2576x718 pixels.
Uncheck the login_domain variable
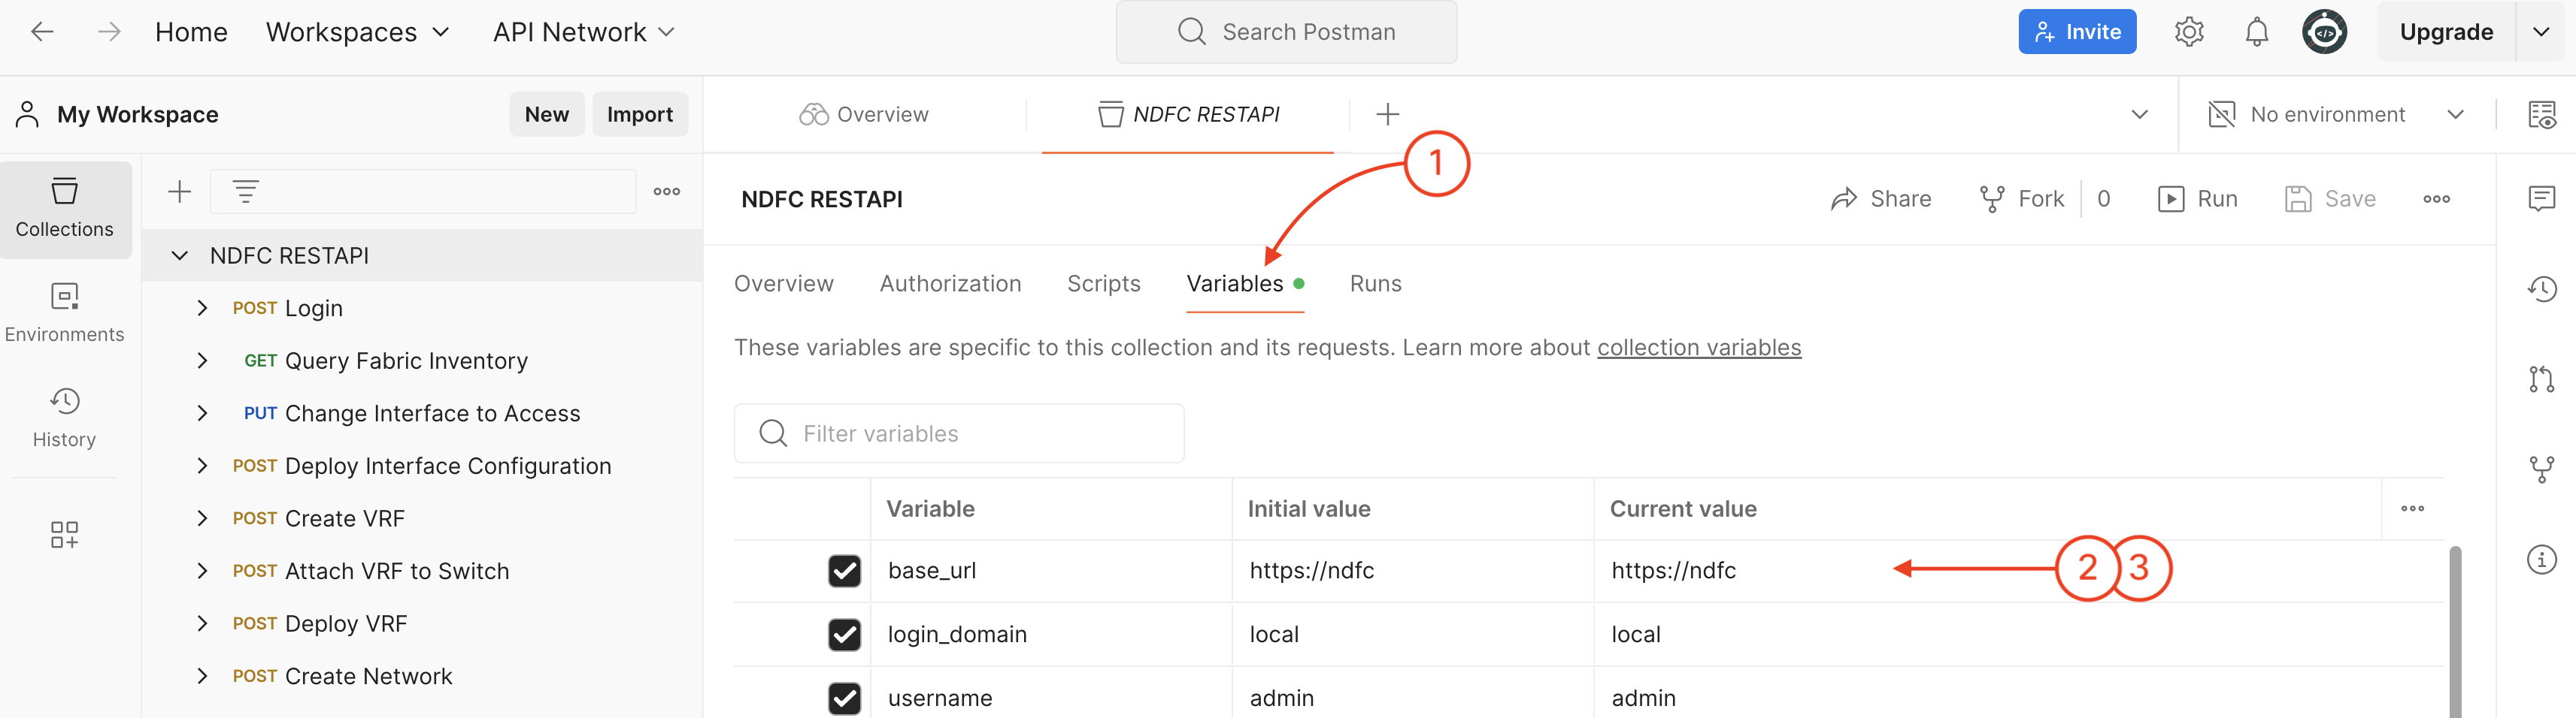tap(844, 635)
